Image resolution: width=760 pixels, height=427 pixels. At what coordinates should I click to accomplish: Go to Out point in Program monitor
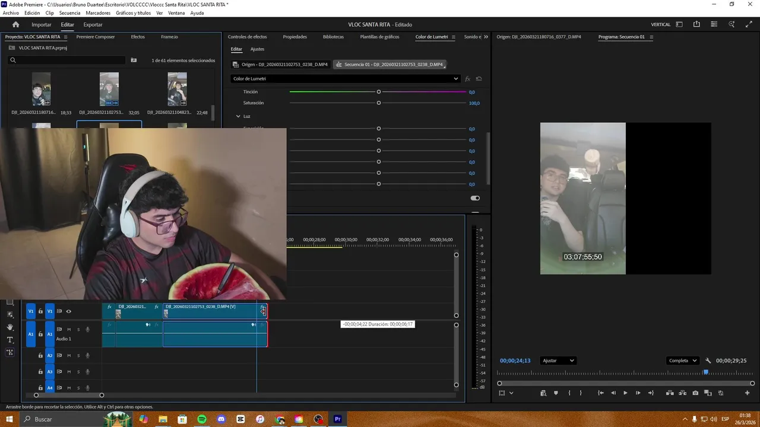pos(651,393)
